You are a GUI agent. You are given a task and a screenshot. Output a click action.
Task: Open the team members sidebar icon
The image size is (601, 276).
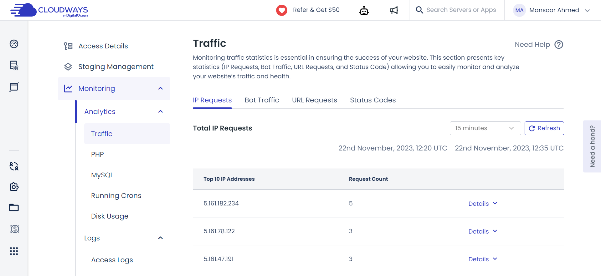(14, 166)
